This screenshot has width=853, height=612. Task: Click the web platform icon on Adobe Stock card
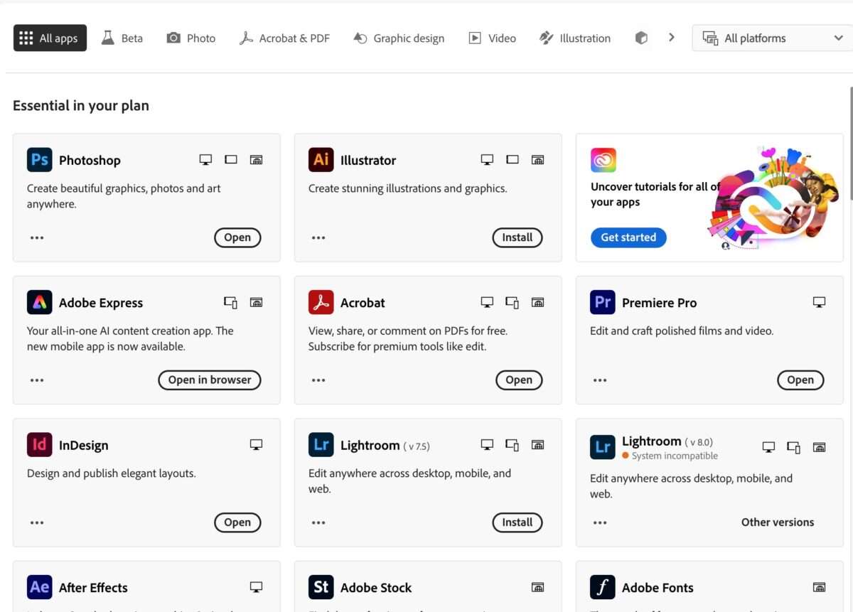pyautogui.click(x=538, y=587)
